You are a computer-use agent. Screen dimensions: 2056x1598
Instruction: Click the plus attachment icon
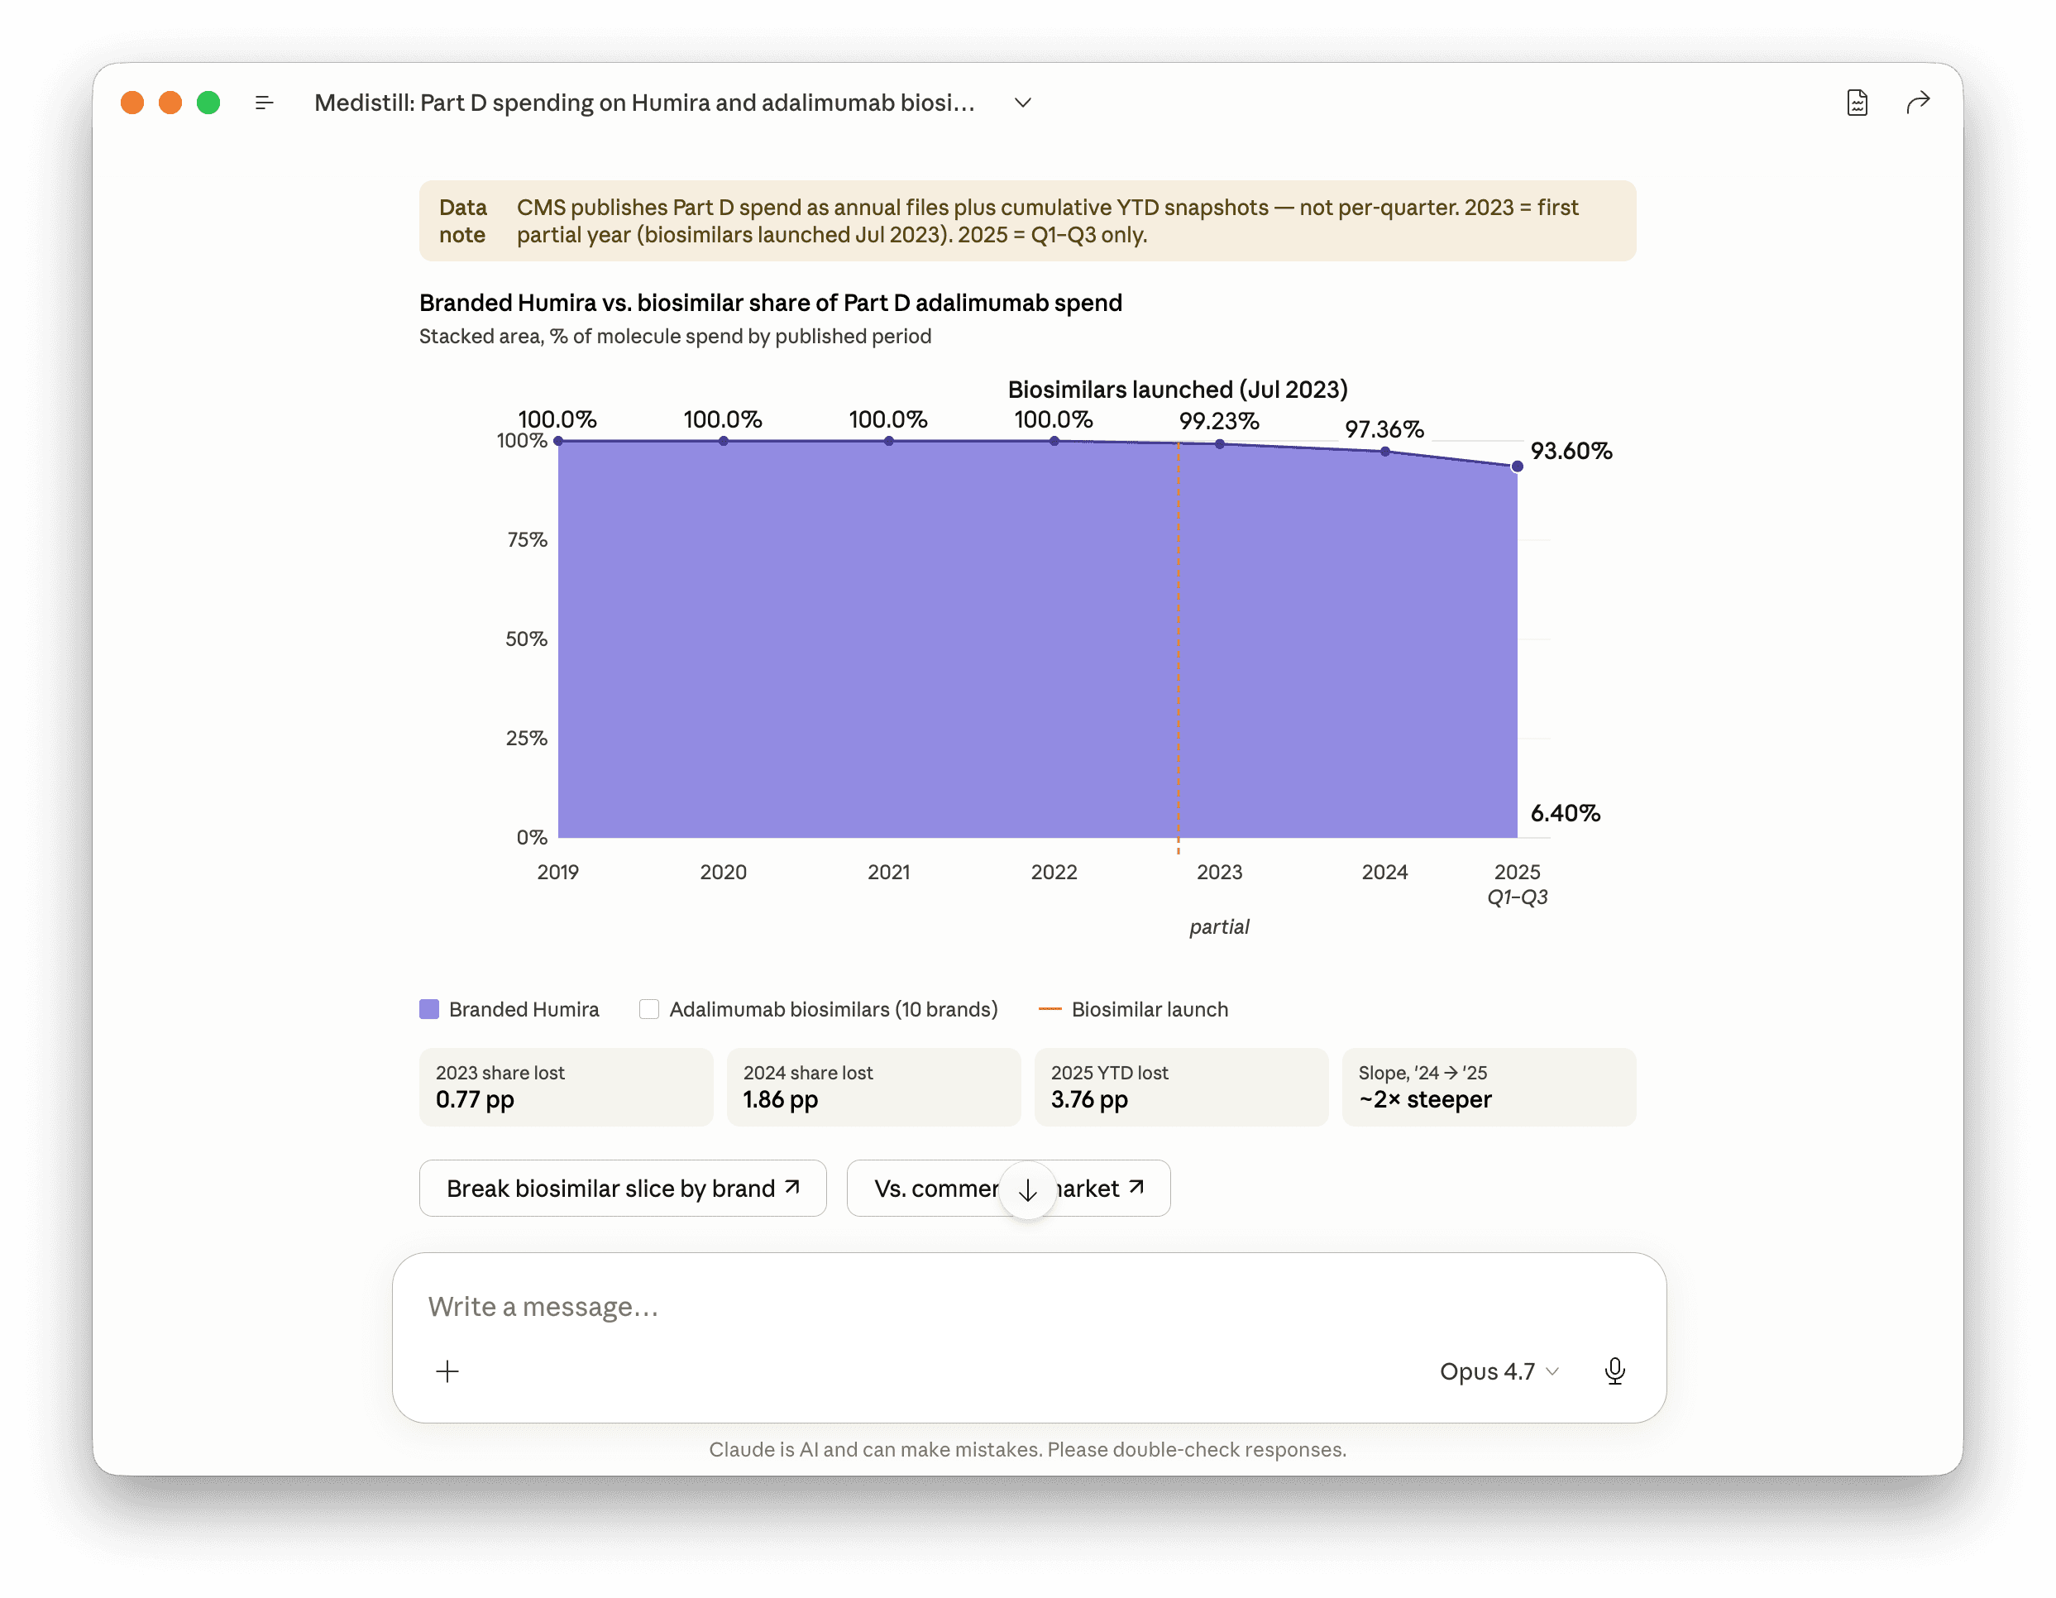[447, 1371]
